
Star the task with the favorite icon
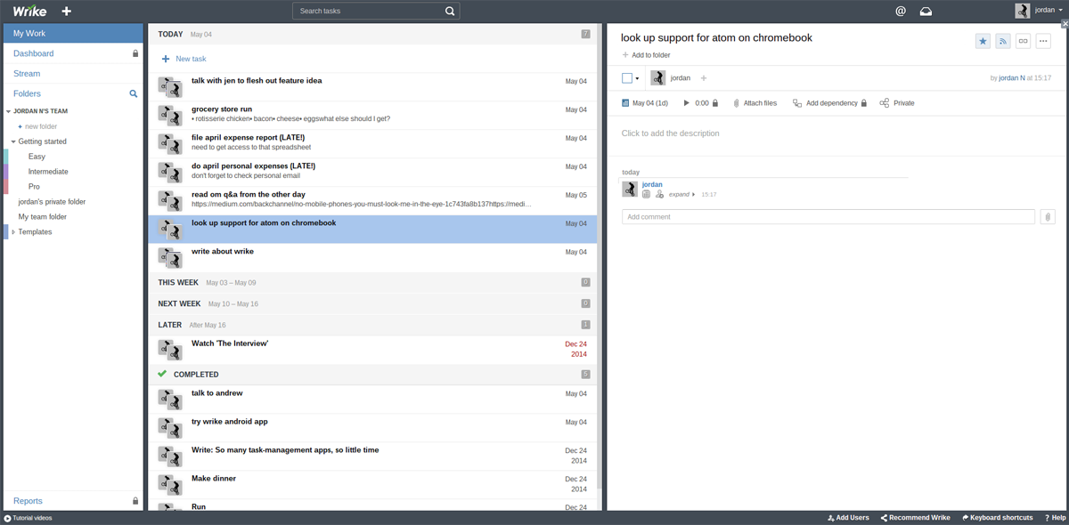tap(983, 41)
